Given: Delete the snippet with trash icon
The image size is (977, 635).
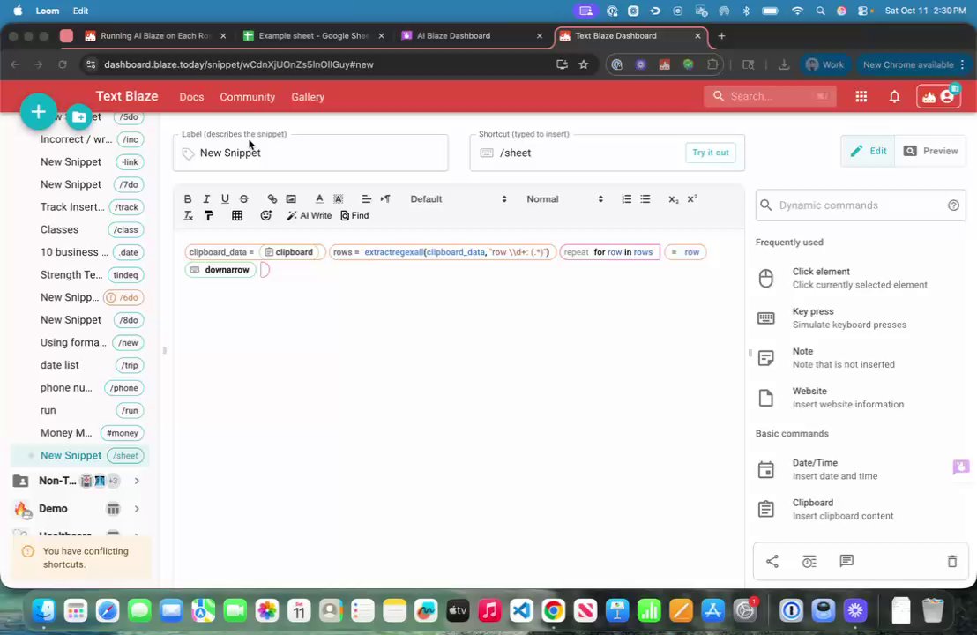Looking at the screenshot, I should [x=952, y=562].
